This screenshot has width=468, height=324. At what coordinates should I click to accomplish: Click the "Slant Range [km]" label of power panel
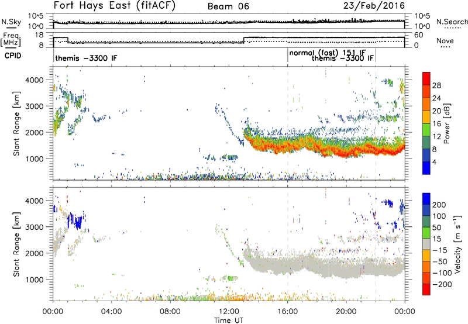pos(16,123)
